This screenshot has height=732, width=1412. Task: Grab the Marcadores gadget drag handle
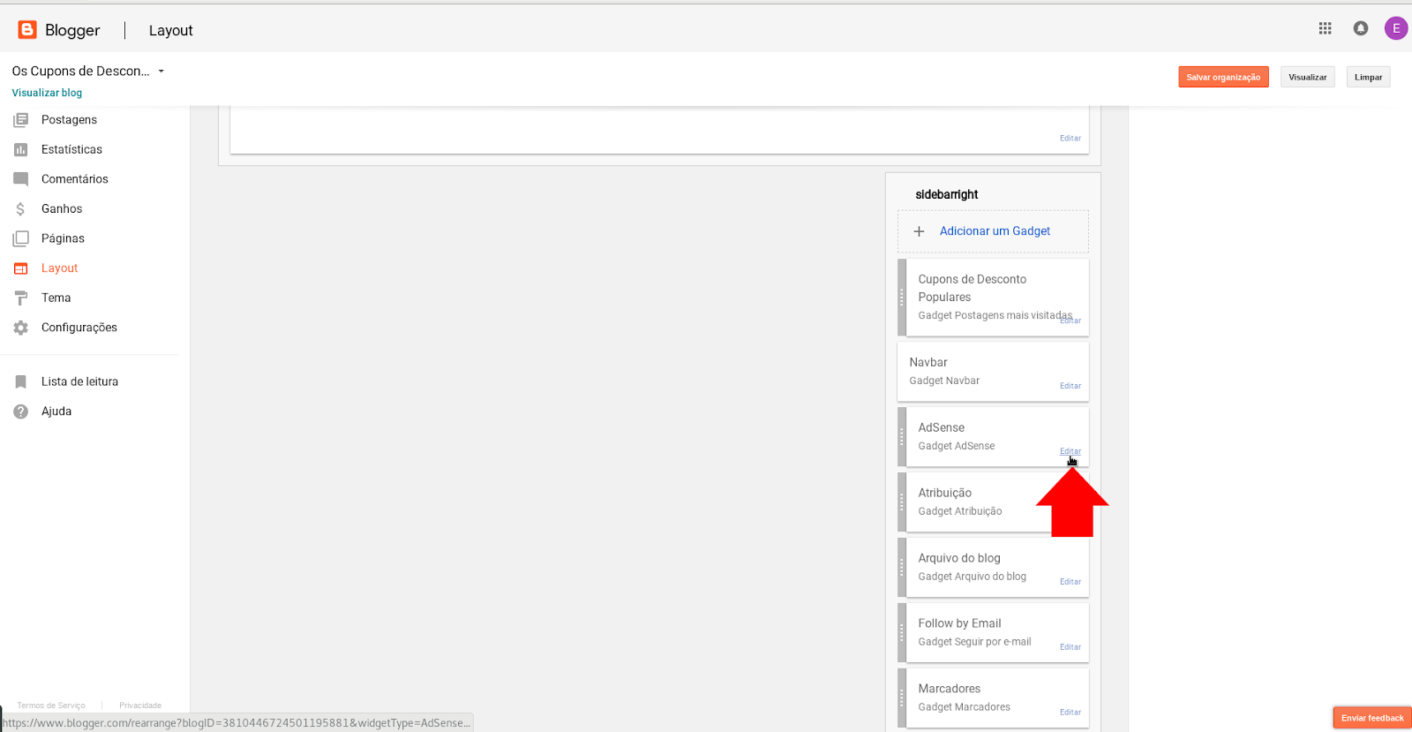902,698
